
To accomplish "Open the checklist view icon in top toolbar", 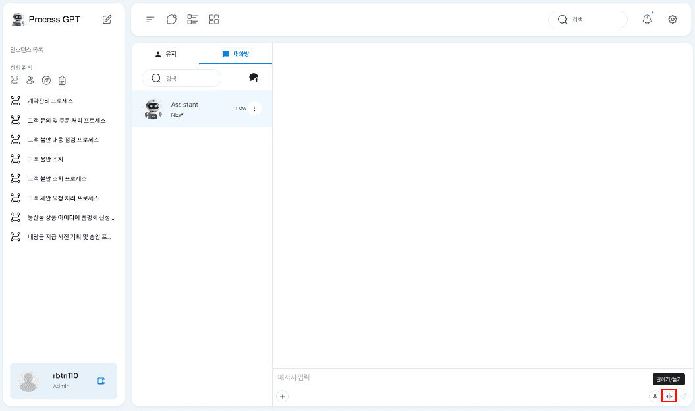I will pyautogui.click(x=192, y=20).
